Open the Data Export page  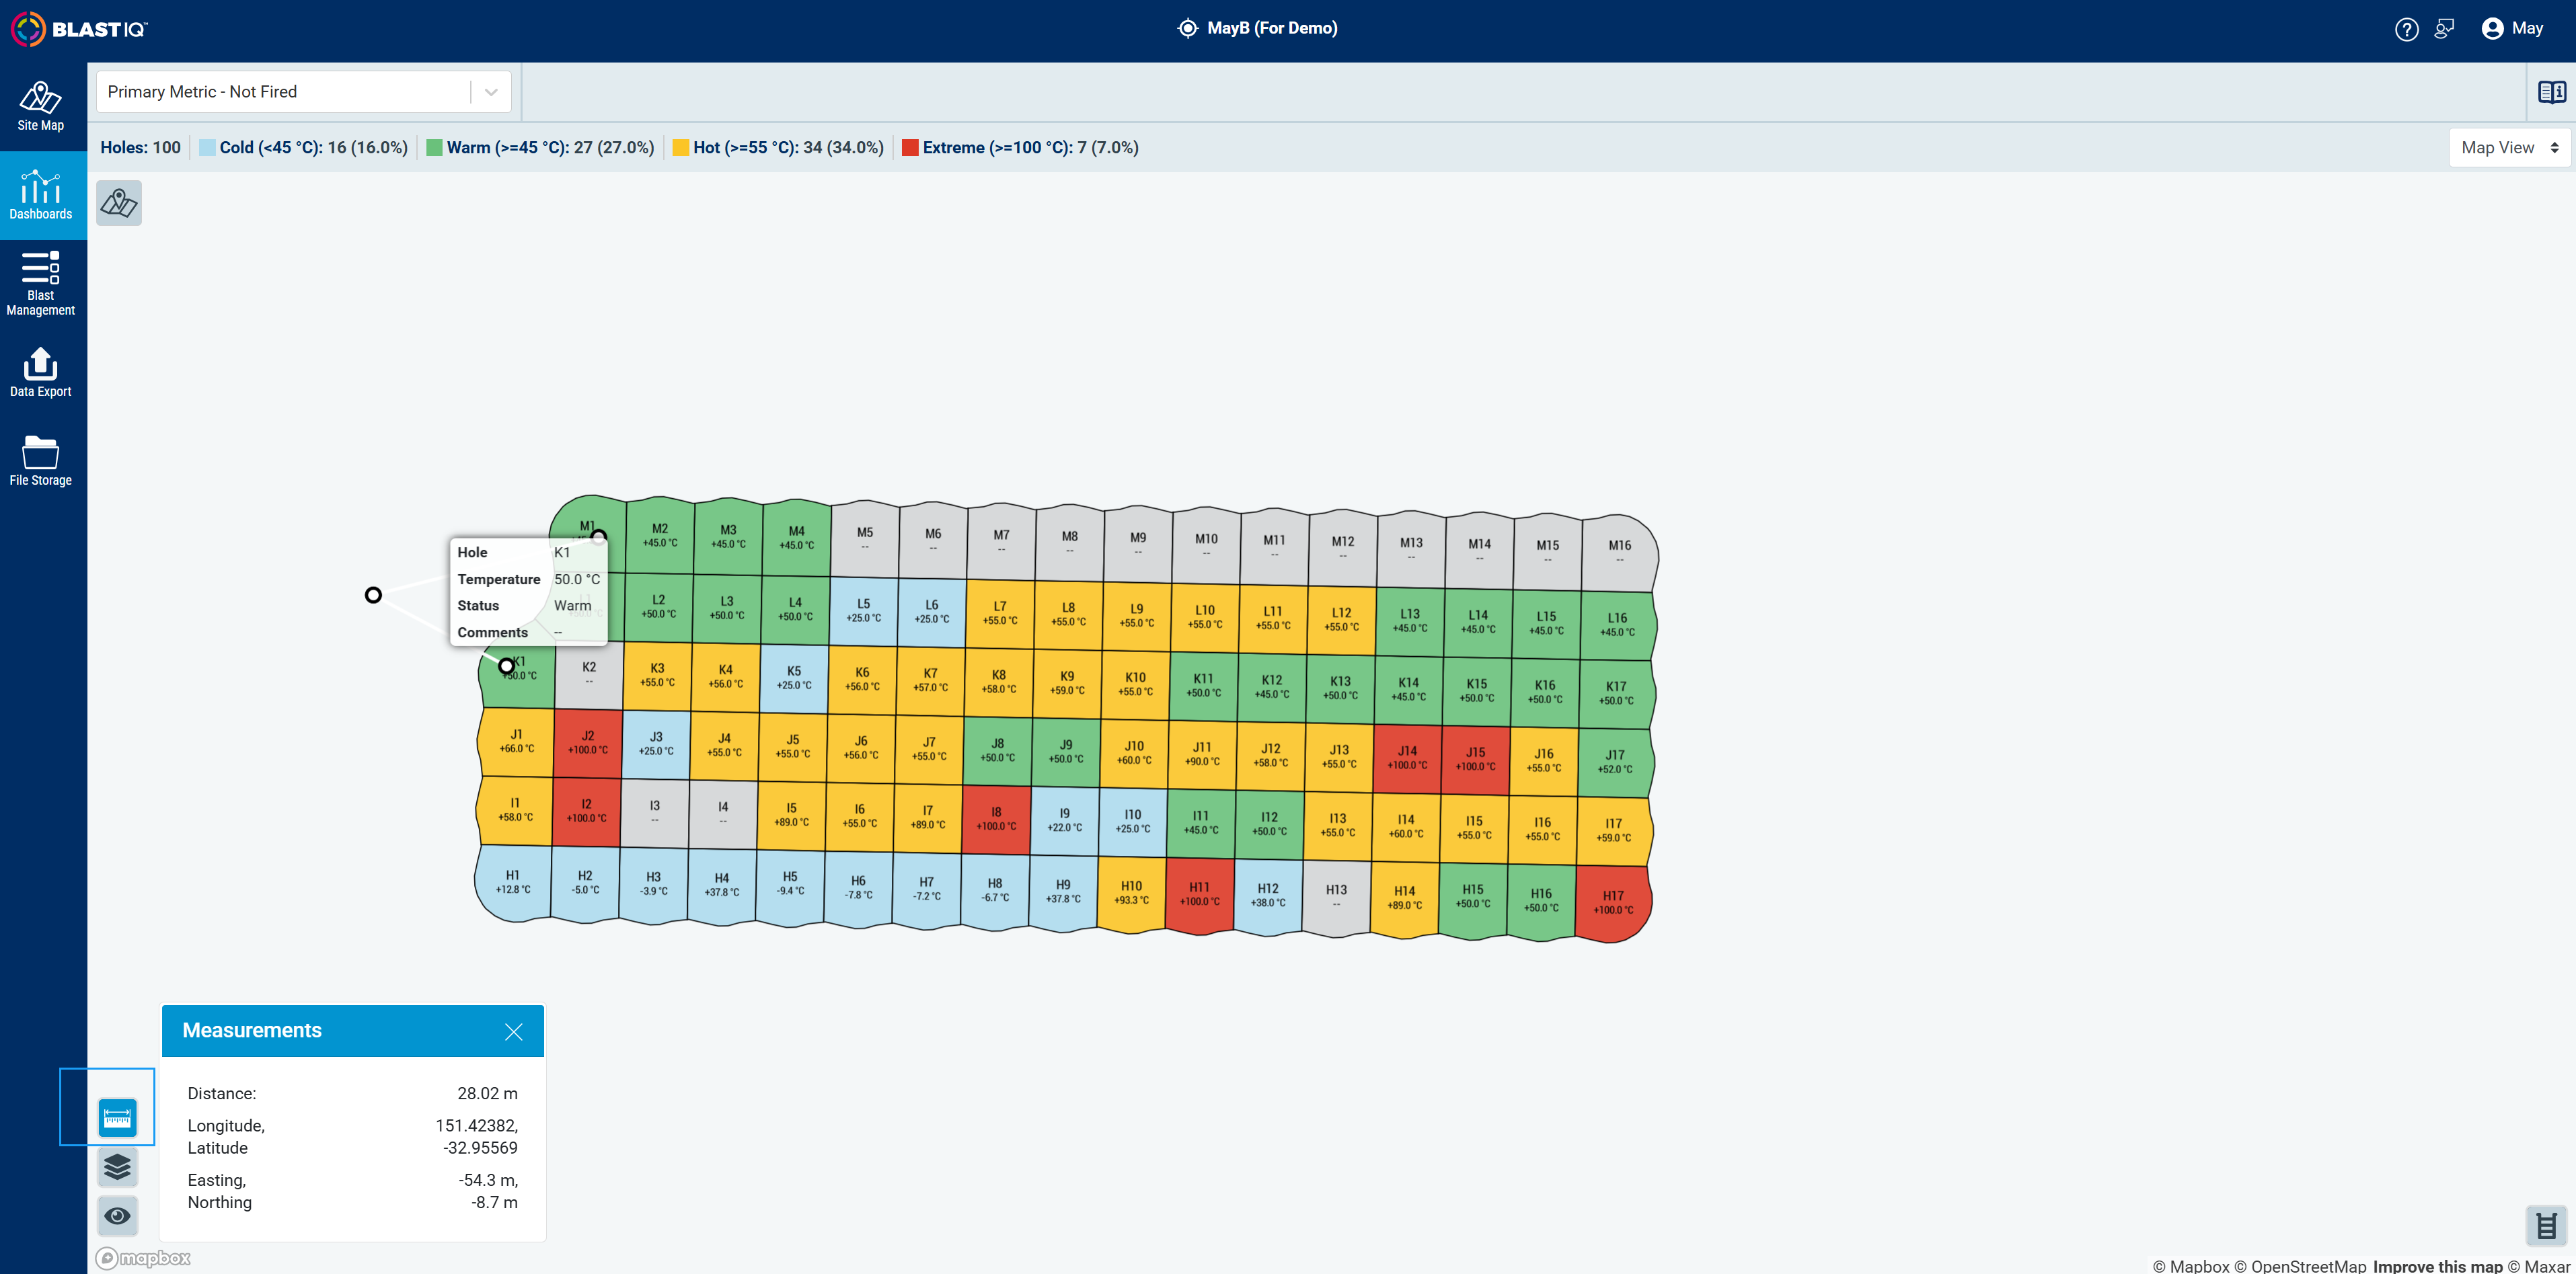click(41, 372)
